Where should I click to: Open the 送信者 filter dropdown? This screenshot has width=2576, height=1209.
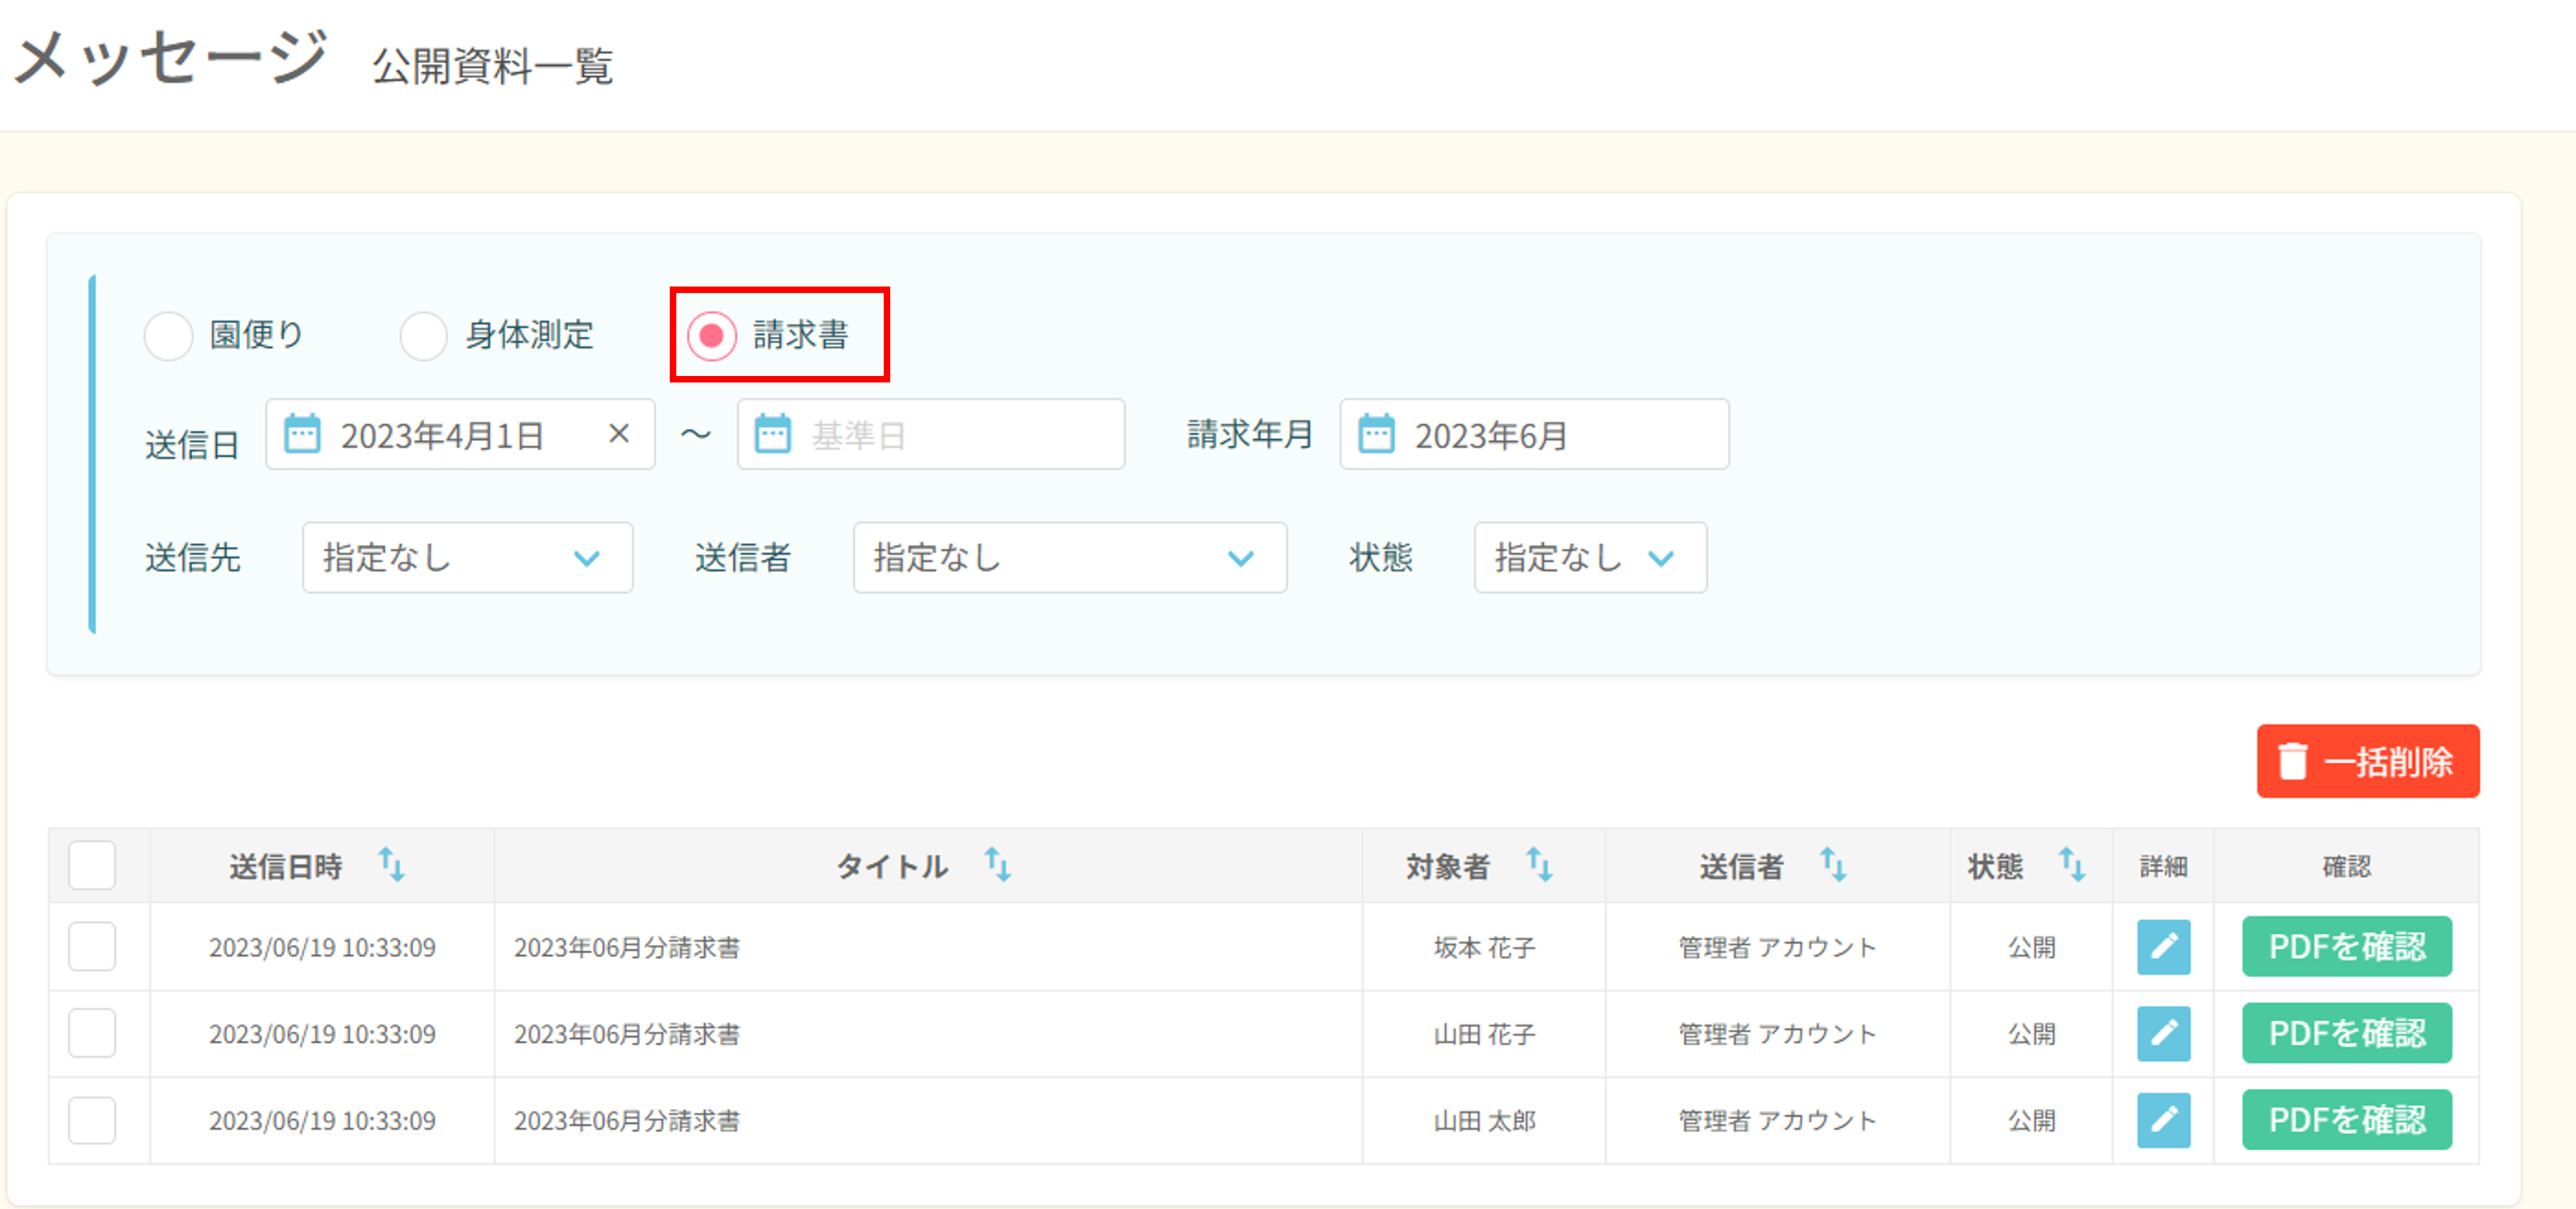1069,557
